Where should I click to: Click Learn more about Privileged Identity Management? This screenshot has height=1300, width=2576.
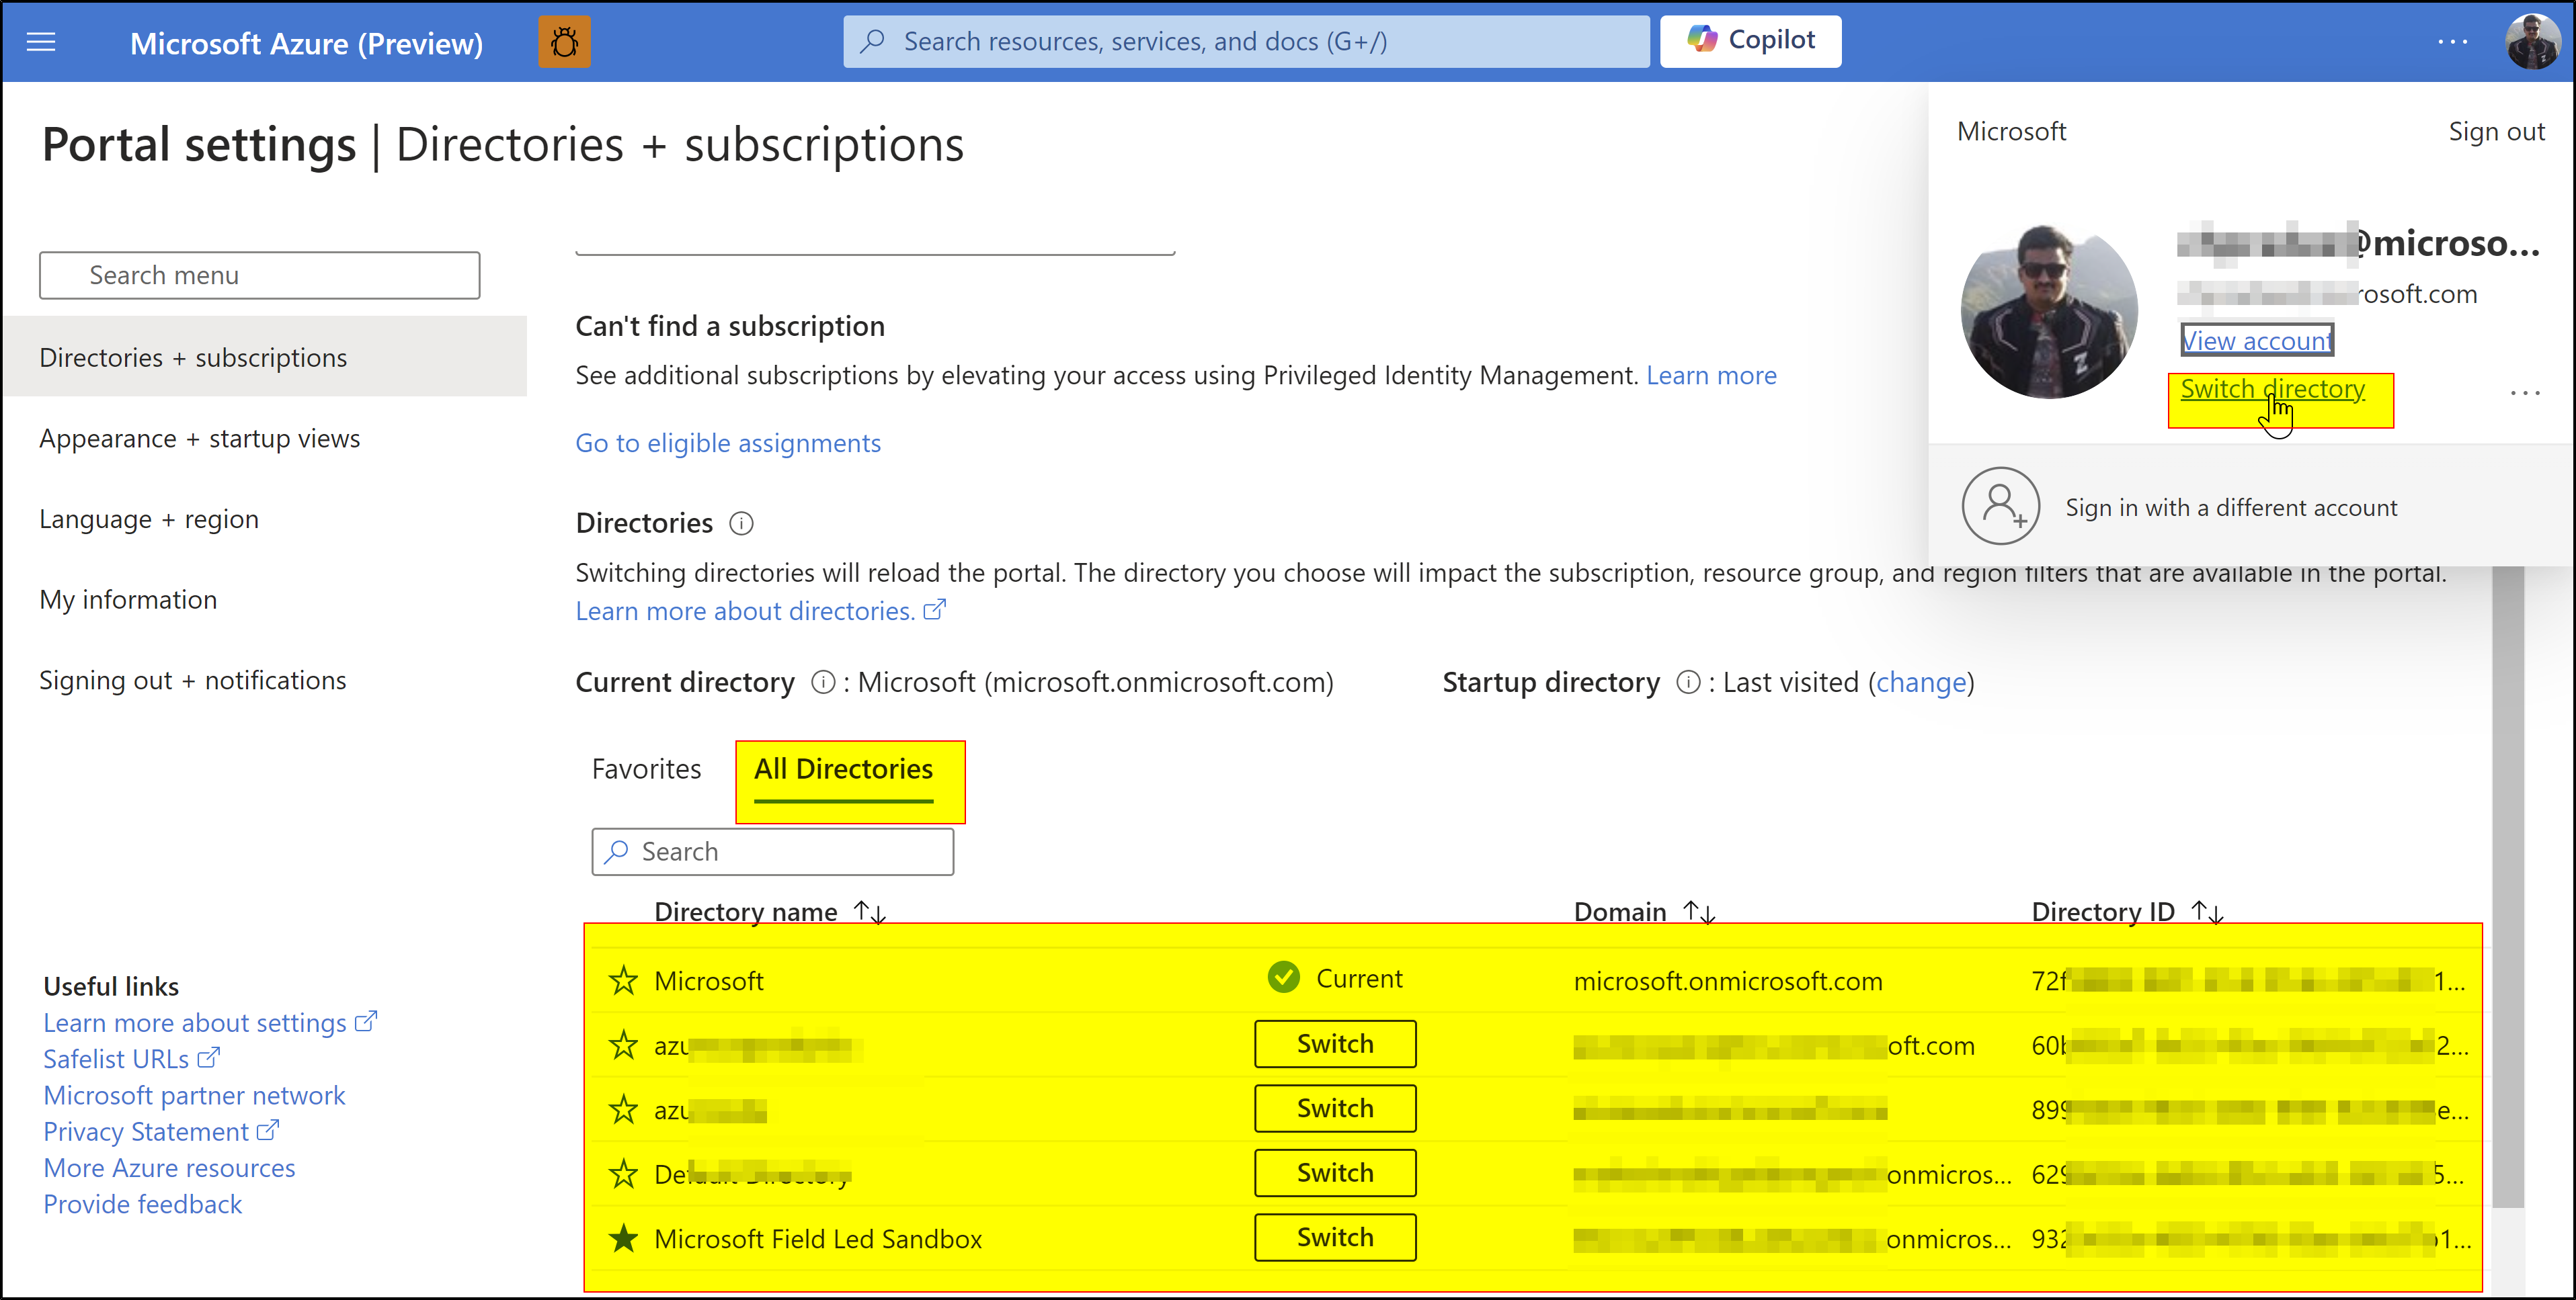tap(1711, 375)
